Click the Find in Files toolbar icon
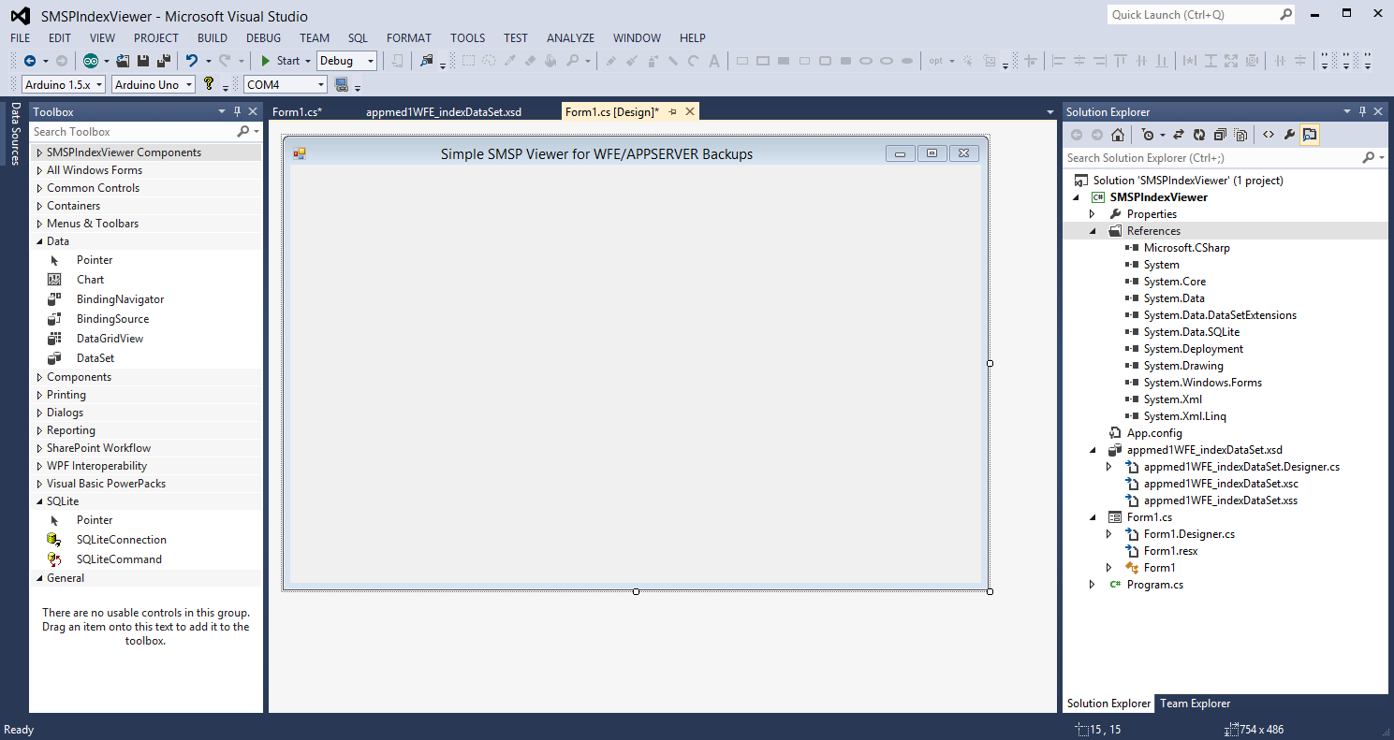The width and height of the screenshot is (1394, 740). tap(427, 61)
